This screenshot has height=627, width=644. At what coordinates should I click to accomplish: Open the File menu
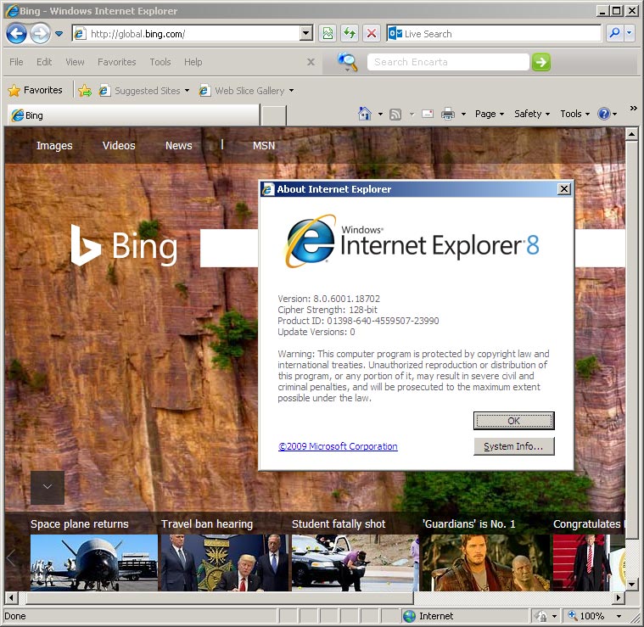pos(16,62)
